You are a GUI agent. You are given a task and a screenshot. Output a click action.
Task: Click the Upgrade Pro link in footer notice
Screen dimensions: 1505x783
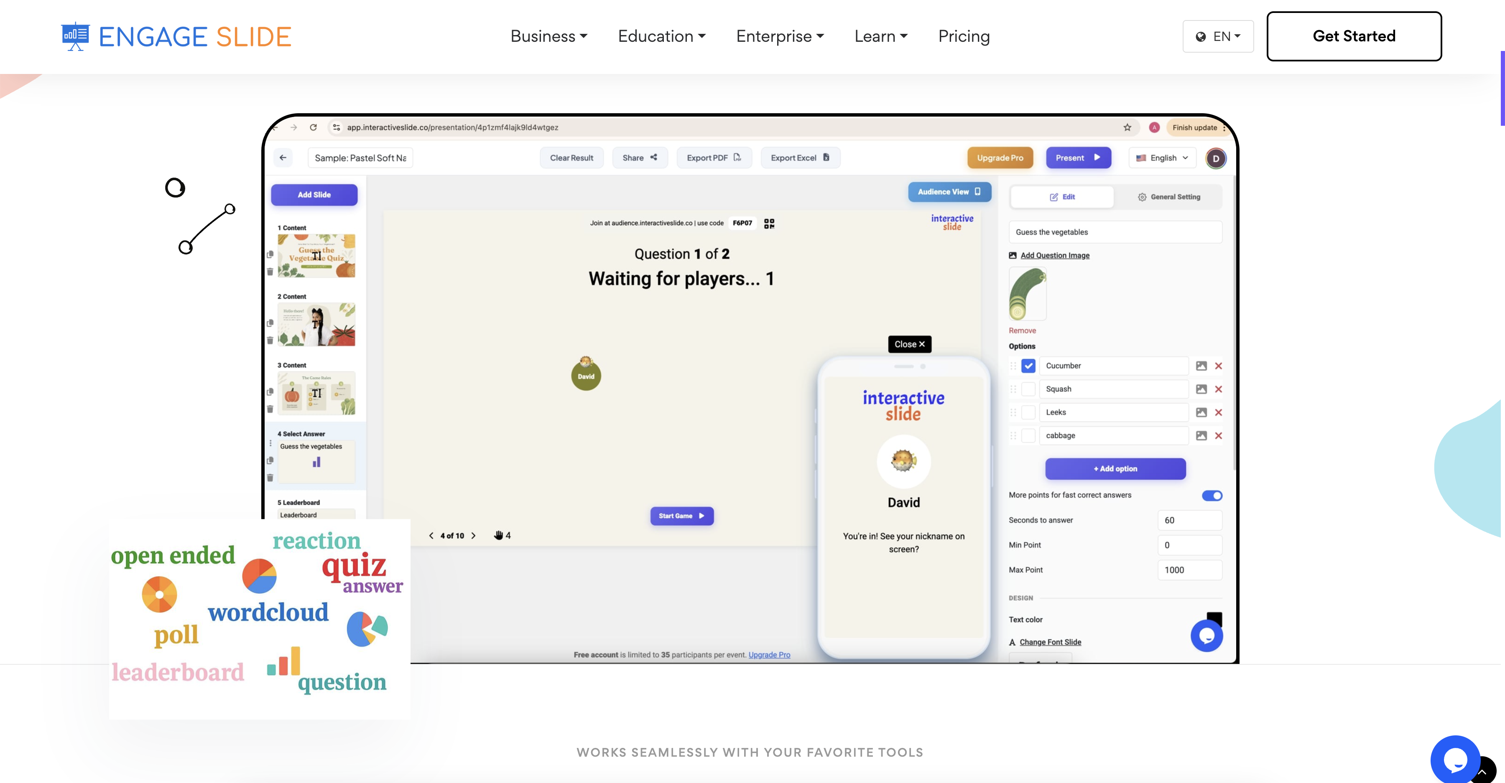point(769,655)
